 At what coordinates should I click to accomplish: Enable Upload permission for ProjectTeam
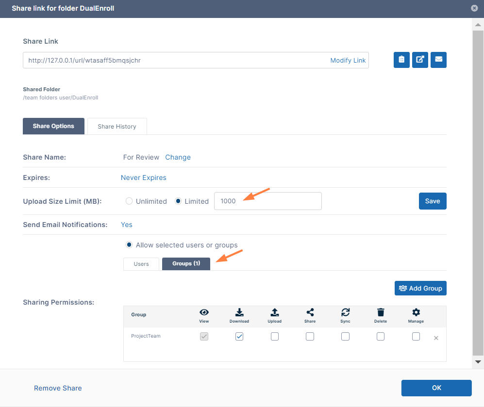tap(275, 336)
